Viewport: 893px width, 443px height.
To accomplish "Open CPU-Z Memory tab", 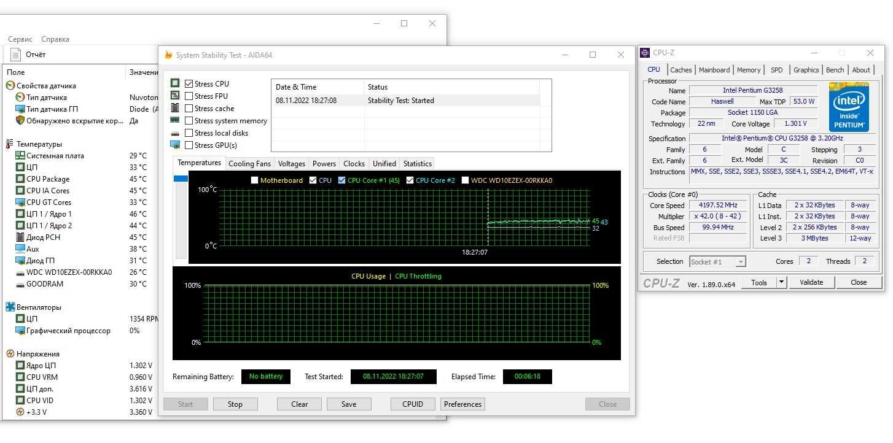I will (749, 70).
